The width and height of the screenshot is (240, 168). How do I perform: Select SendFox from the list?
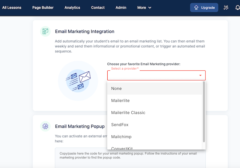tap(155, 125)
